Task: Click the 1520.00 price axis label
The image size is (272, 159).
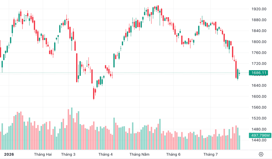Action: [x=259, y=118]
